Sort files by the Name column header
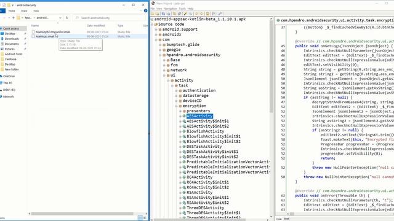This screenshot has width=394, height=221. click(35, 26)
